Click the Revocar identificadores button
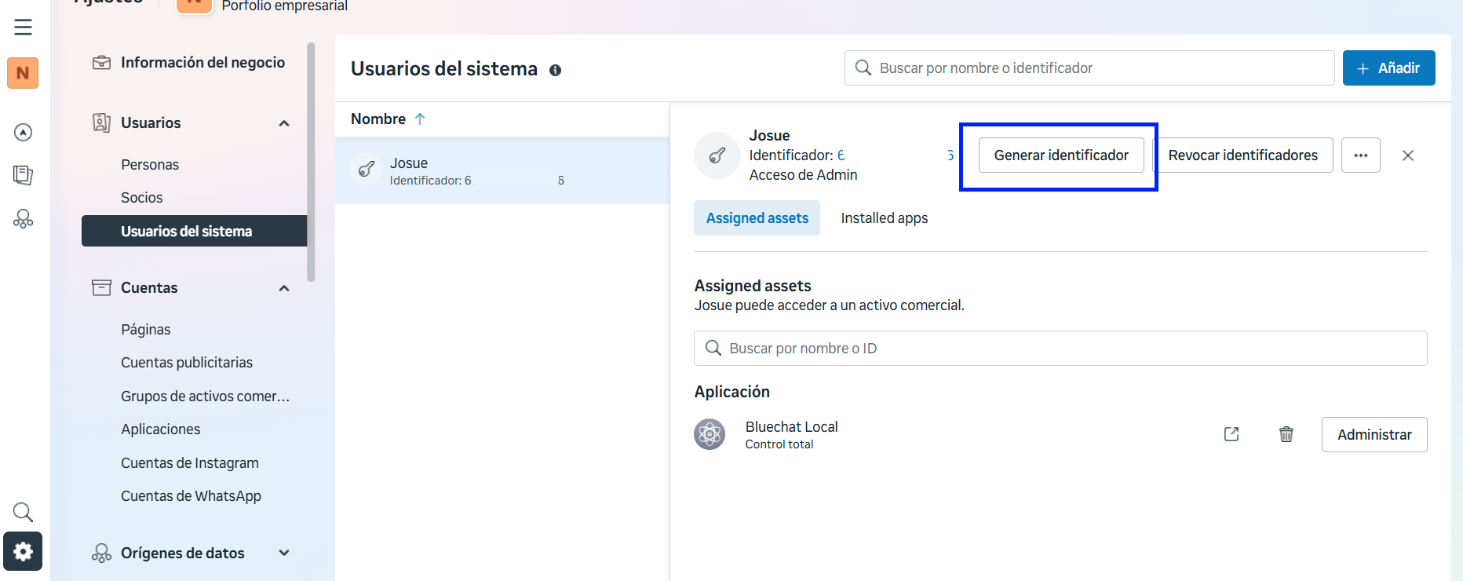 [1242, 155]
